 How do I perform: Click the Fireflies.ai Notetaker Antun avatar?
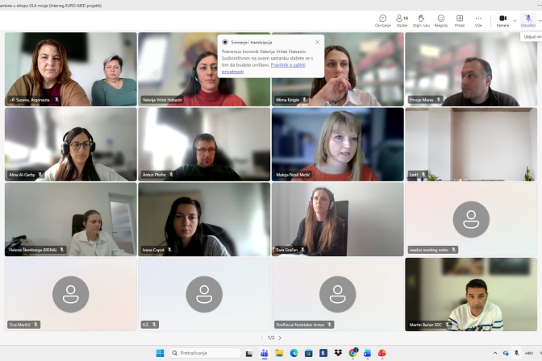click(x=338, y=294)
